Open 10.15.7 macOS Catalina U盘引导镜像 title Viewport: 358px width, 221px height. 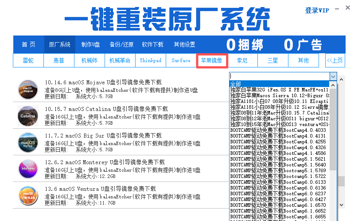(106, 109)
